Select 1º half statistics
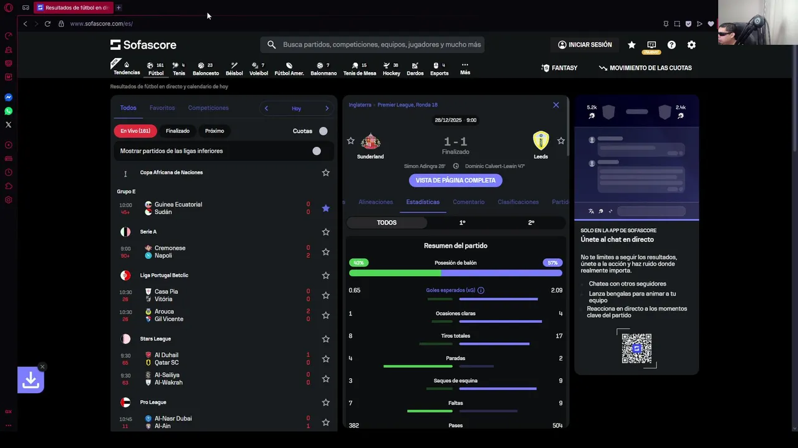Viewport: 798px width, 448px height. pyautogui.click(x=462, y=223)
